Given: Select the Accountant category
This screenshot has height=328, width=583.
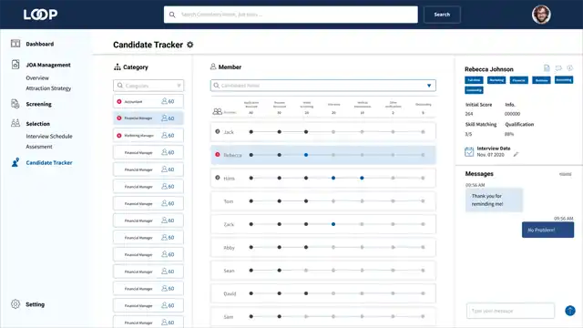Looking at the screenshot, I should 148,101.
